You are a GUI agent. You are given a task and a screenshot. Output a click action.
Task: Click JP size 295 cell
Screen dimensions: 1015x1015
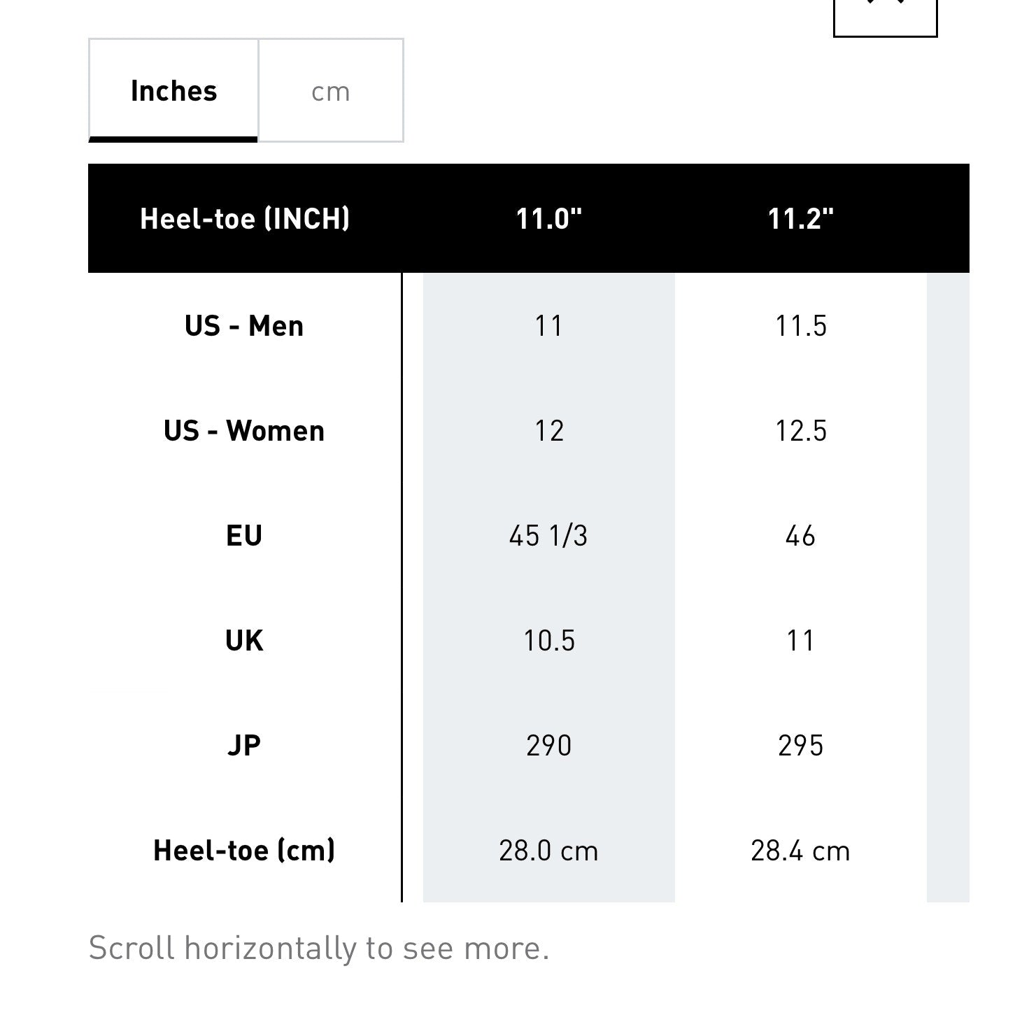801,746
